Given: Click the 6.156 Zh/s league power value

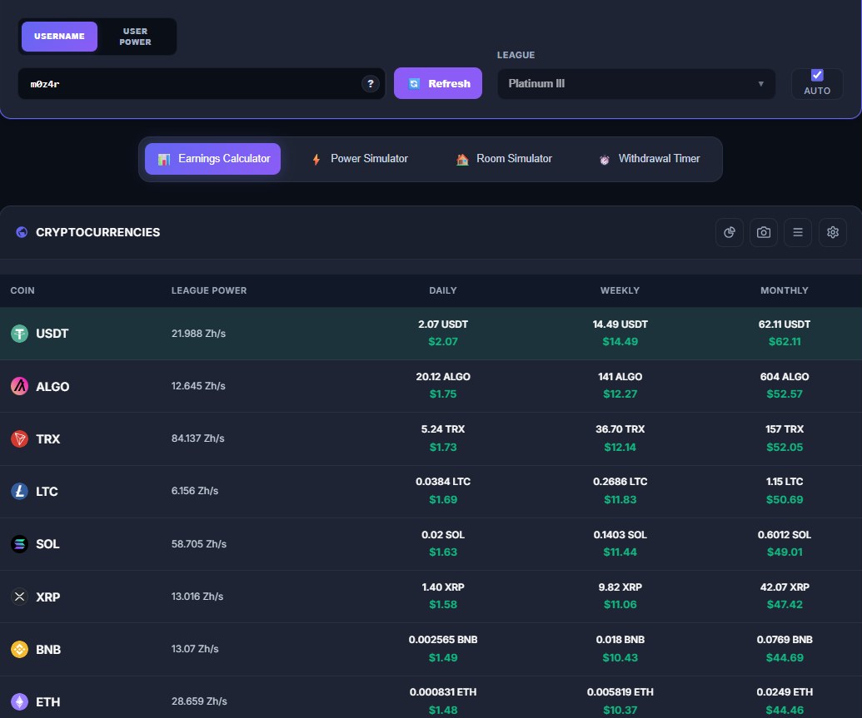Looking at the screenshot, I should pos(195,491).
